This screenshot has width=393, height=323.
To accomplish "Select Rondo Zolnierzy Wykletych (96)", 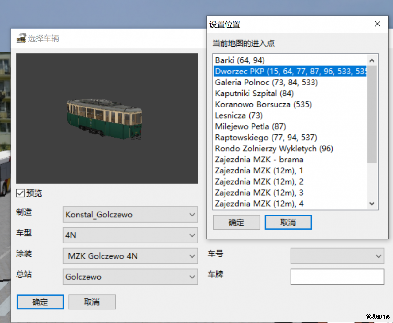I will click(290, 149).
